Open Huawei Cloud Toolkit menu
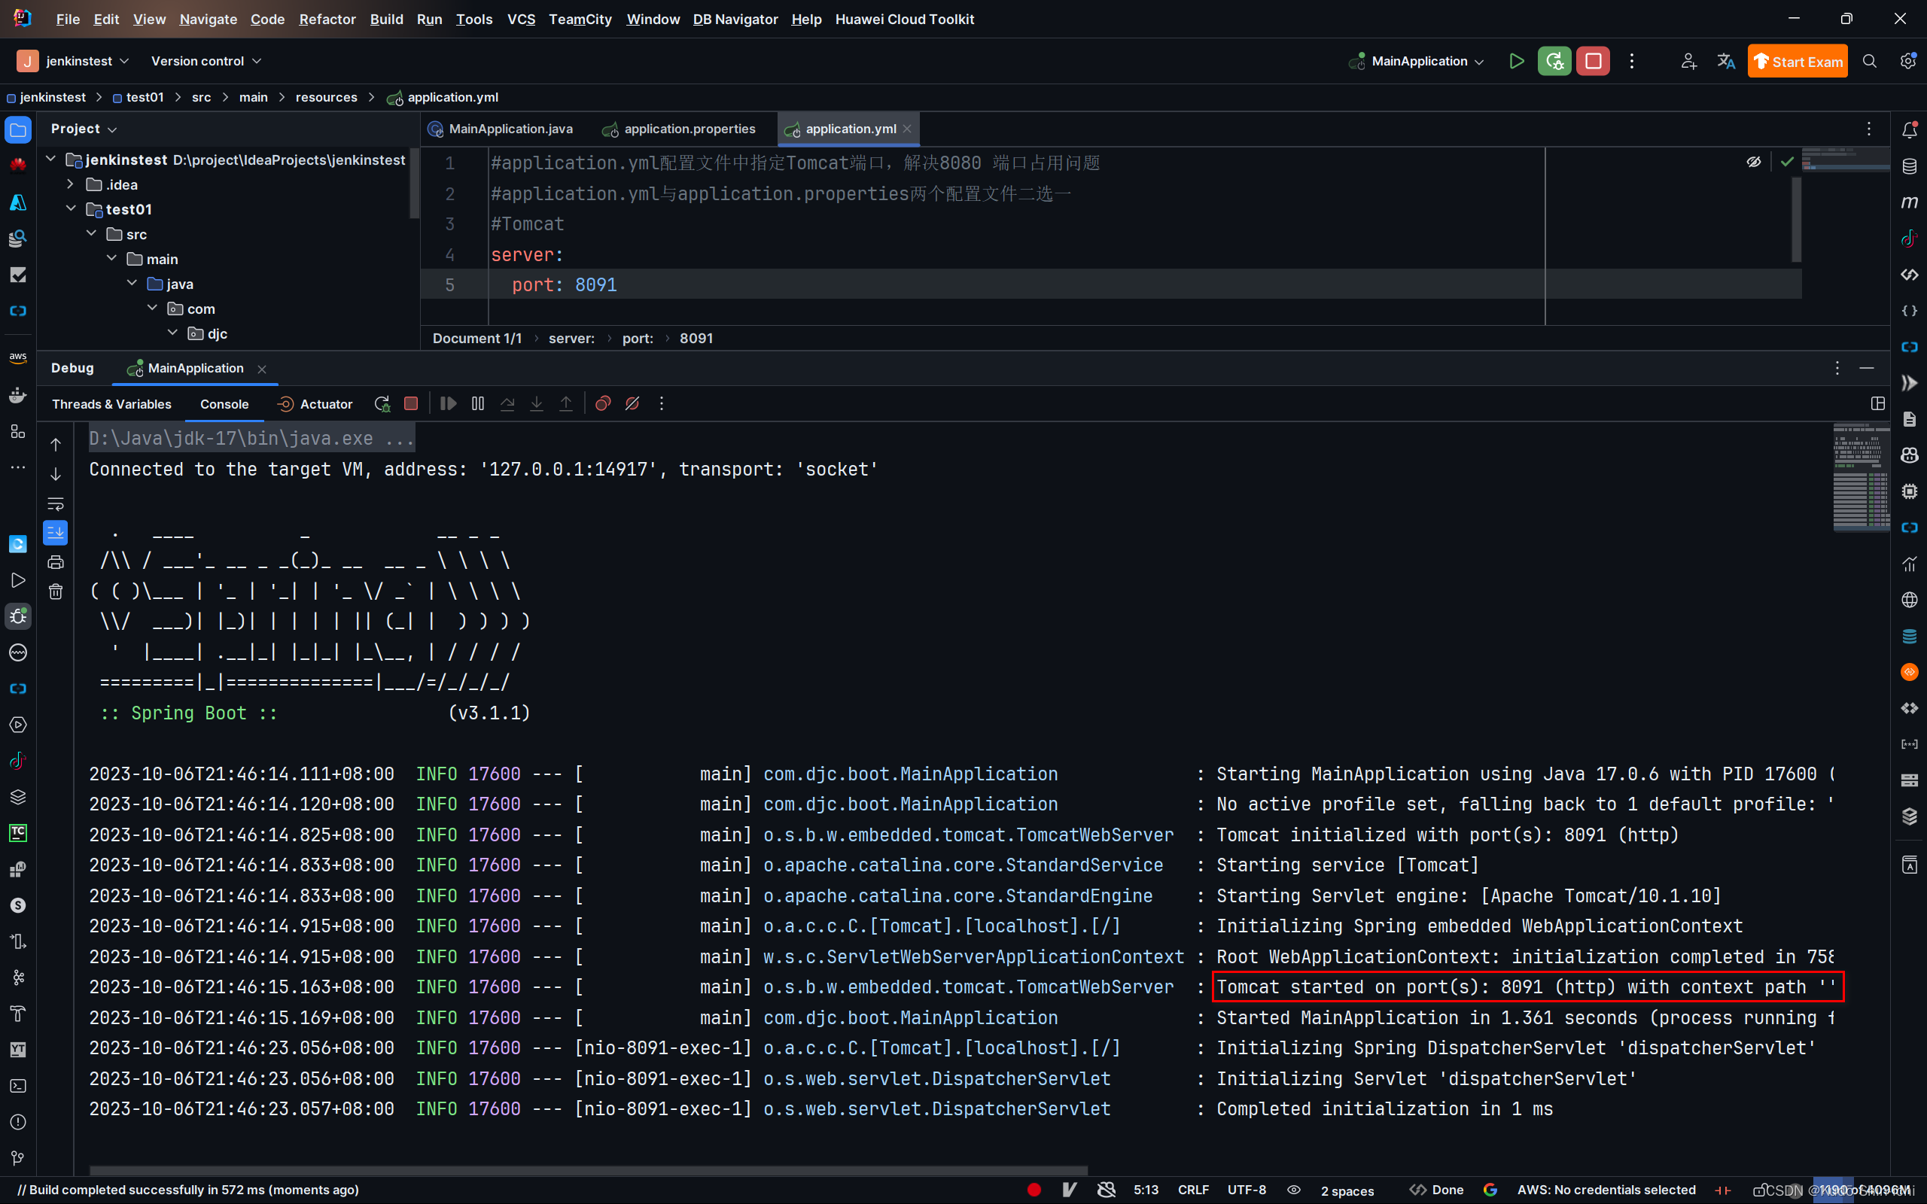The height and width of the screenshot is (1204, 1927). tap(905, 19)
